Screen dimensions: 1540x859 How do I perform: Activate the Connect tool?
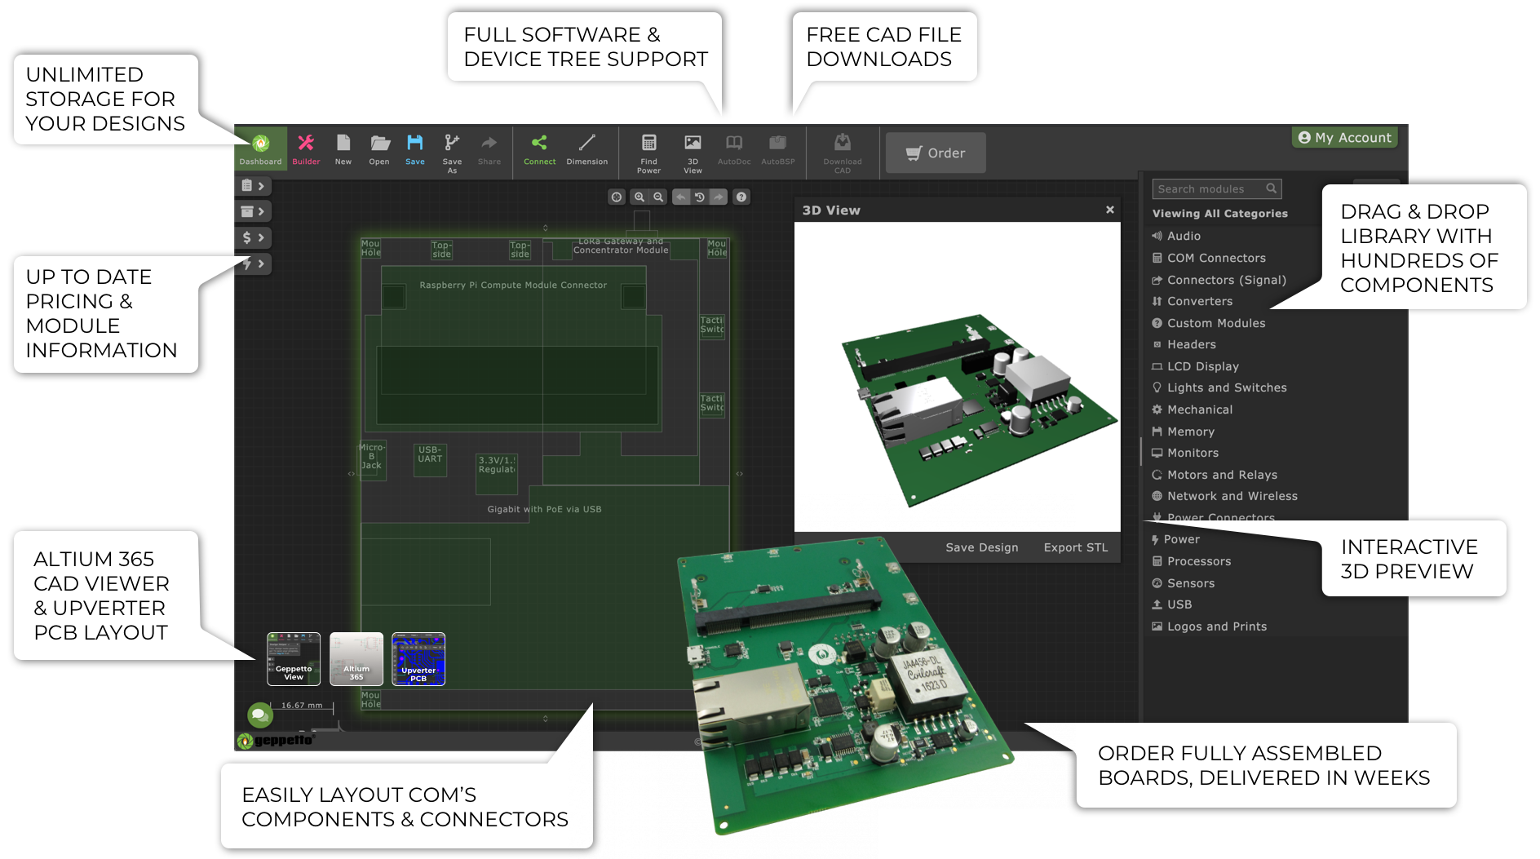point(539,149)
